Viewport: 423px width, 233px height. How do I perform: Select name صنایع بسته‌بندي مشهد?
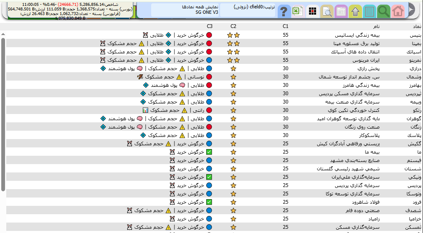[x=355, y=160]
